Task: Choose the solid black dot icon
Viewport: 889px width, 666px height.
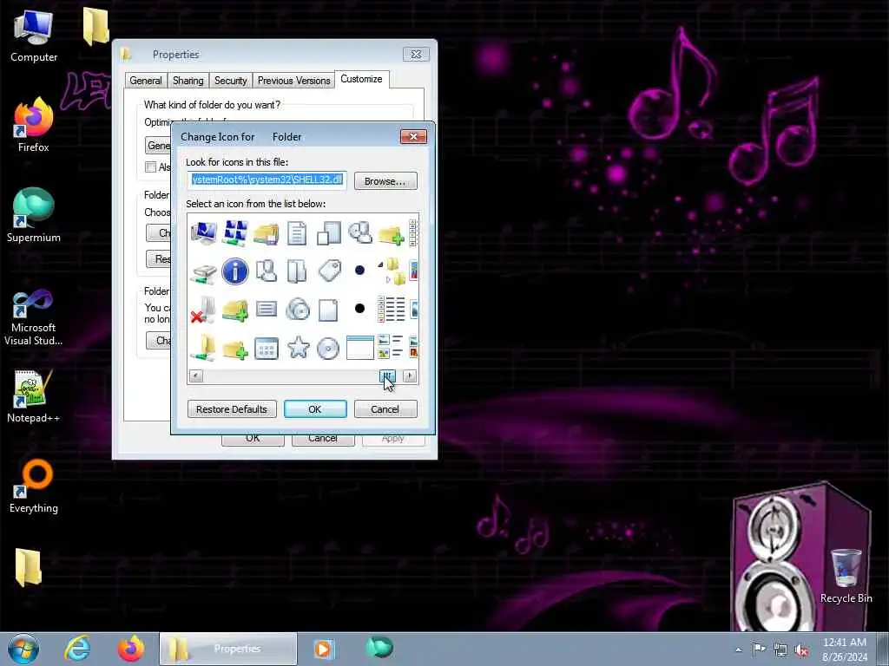Action: click(x=359, y=309)
